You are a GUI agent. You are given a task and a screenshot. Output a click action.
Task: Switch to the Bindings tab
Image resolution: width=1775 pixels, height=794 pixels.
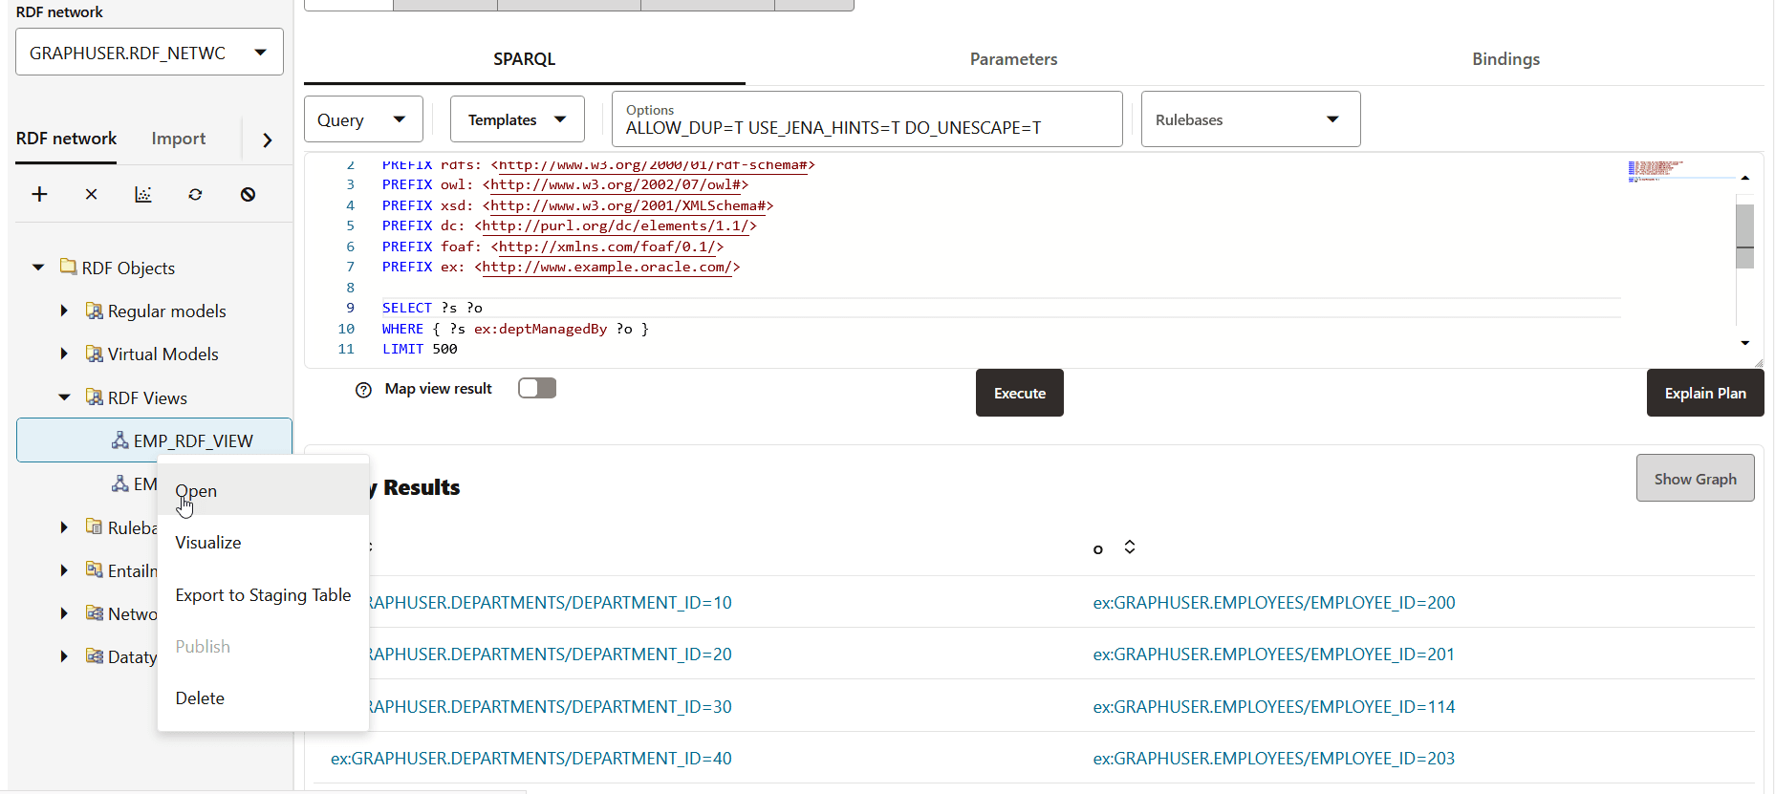pos(1505,59)
